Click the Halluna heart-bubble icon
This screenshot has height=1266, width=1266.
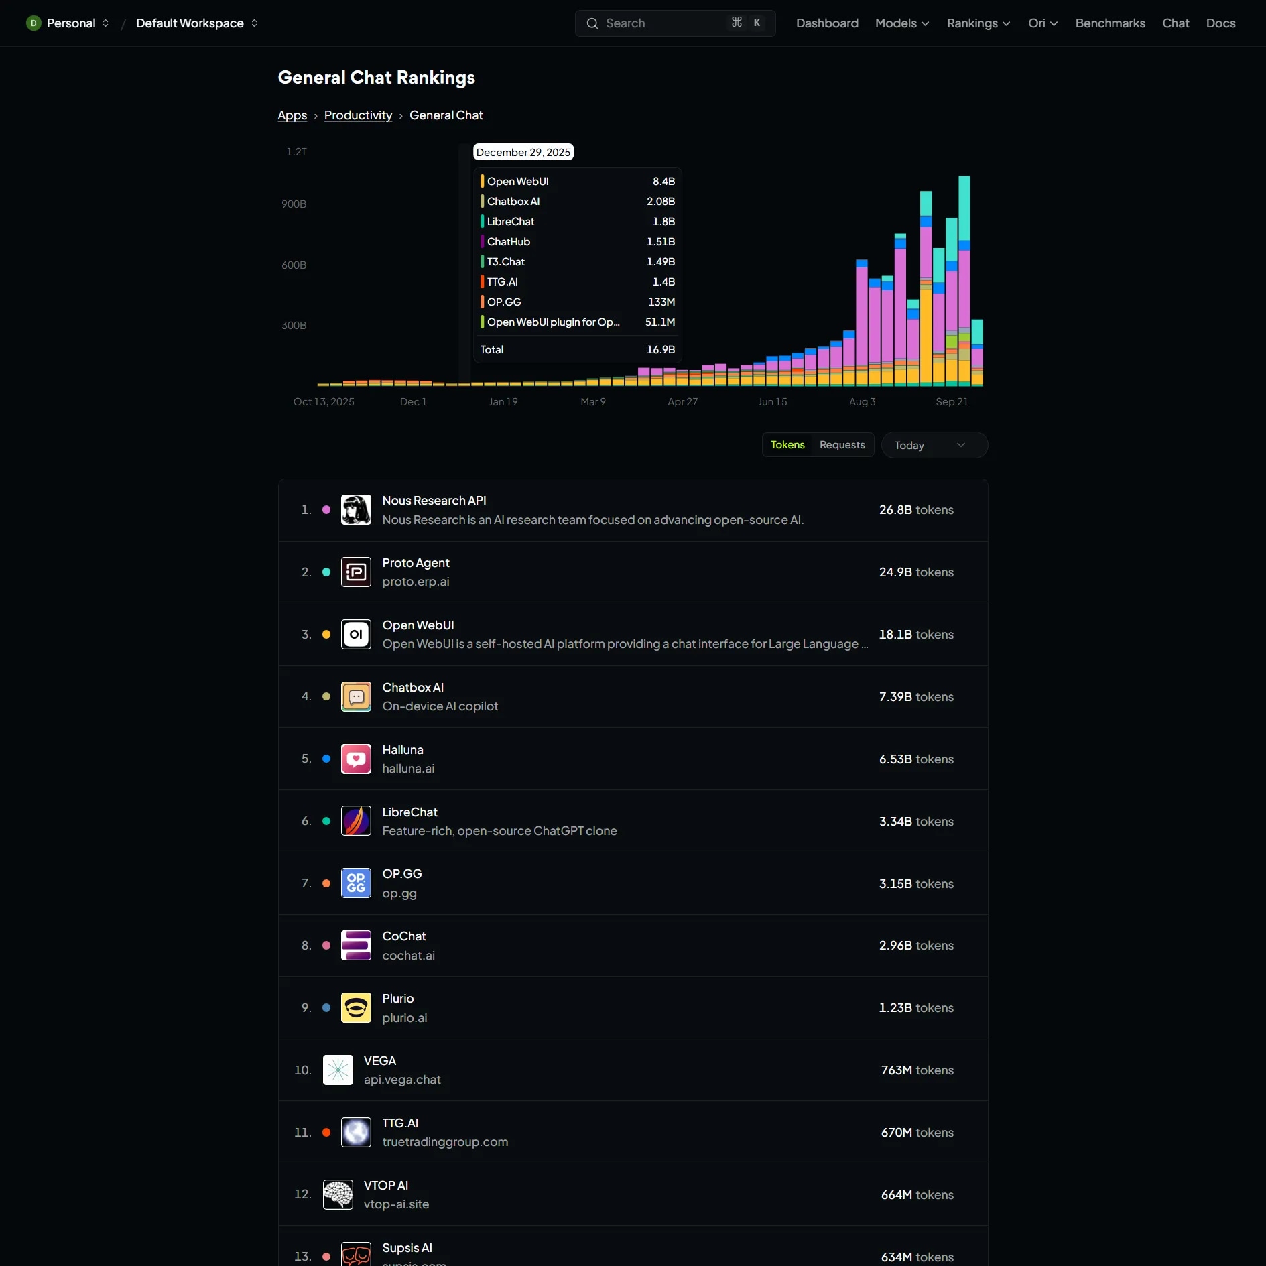tap(356, 759)
